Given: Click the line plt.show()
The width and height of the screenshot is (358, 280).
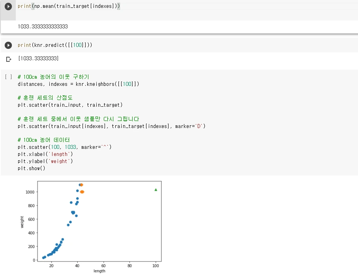Looking at the screenshot, I should pos(32,169).
